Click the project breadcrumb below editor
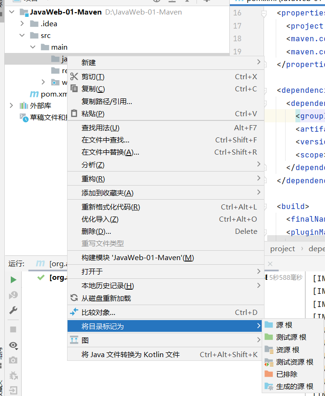 (x=282, y=249)
